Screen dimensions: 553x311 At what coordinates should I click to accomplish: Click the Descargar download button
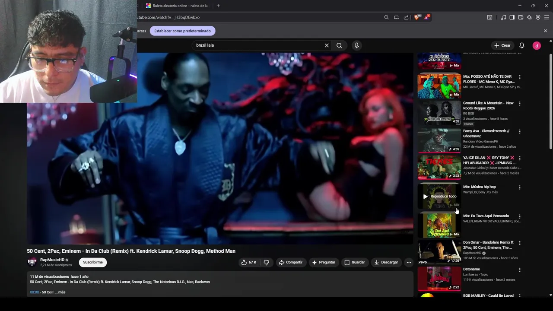386,262
